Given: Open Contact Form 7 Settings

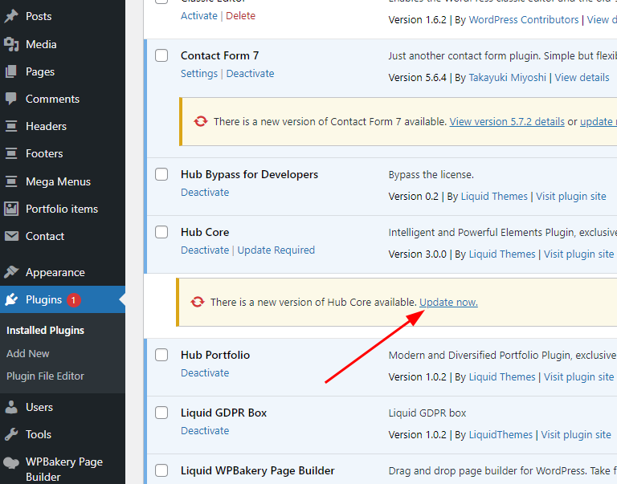Looking at the screenshot, I should [198, 74].
